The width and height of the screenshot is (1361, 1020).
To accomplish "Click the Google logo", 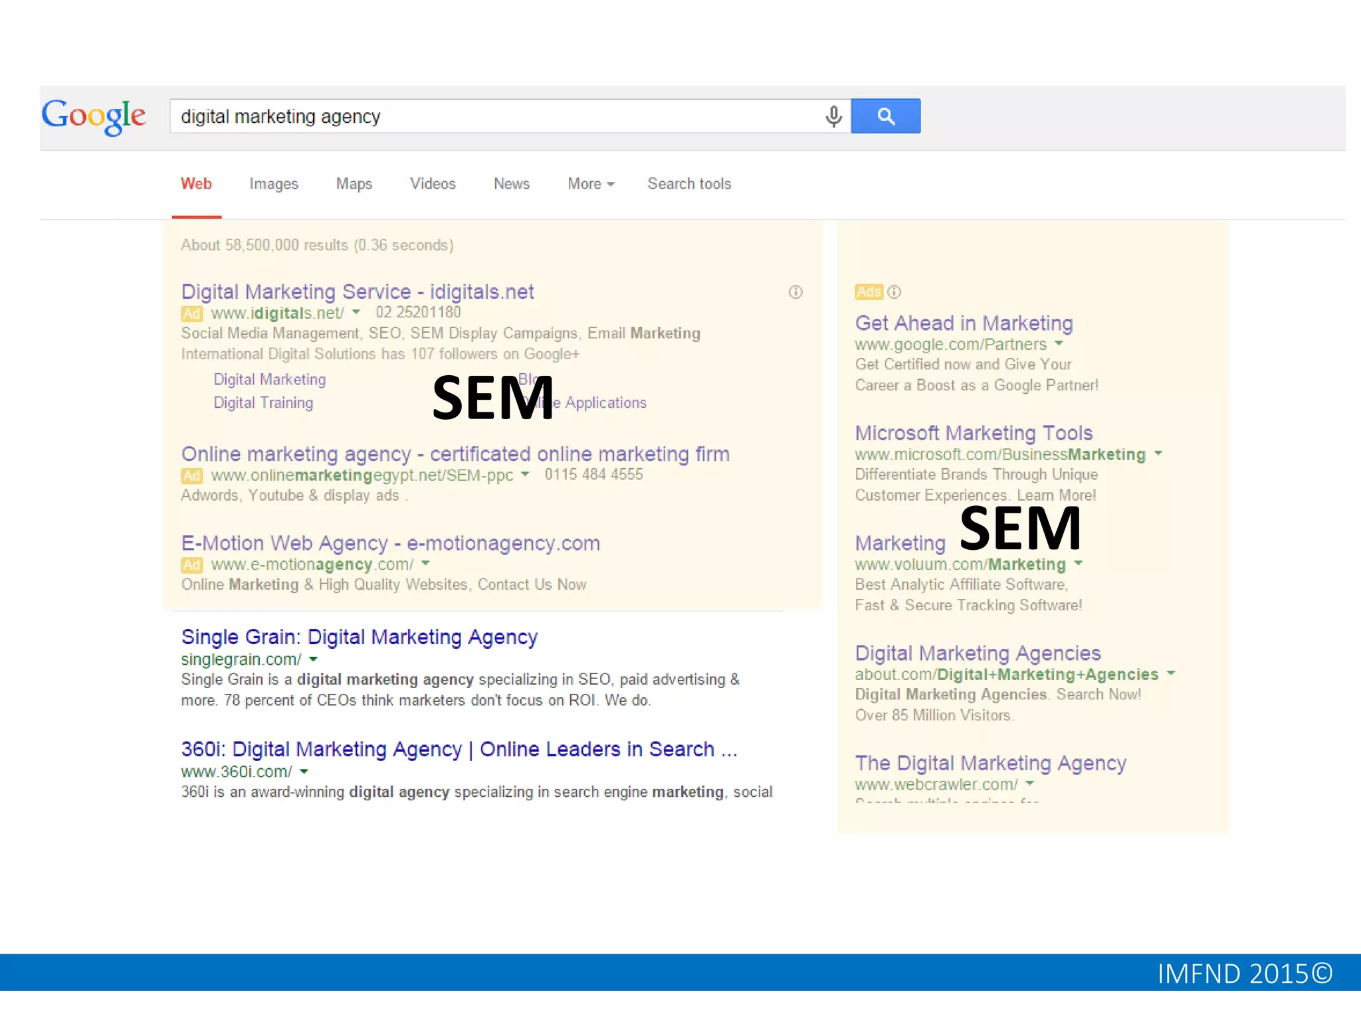I will click(x=94, y=117).
